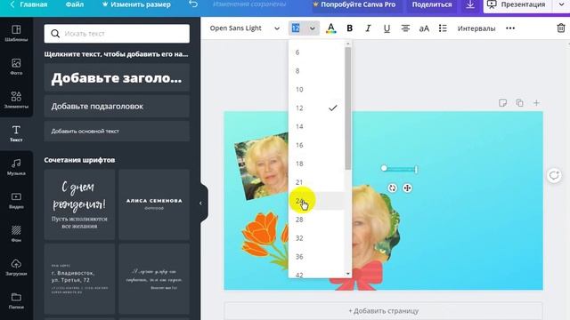Viewport: 570px width, 320px height.
Task: Go back to Home (Главная)
Action: (x=29, y=4)
